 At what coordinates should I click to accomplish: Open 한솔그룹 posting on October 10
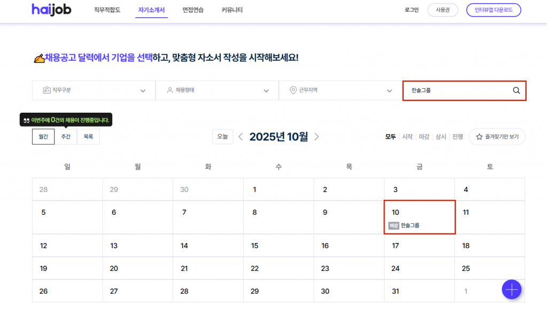[x=410, y=225]
